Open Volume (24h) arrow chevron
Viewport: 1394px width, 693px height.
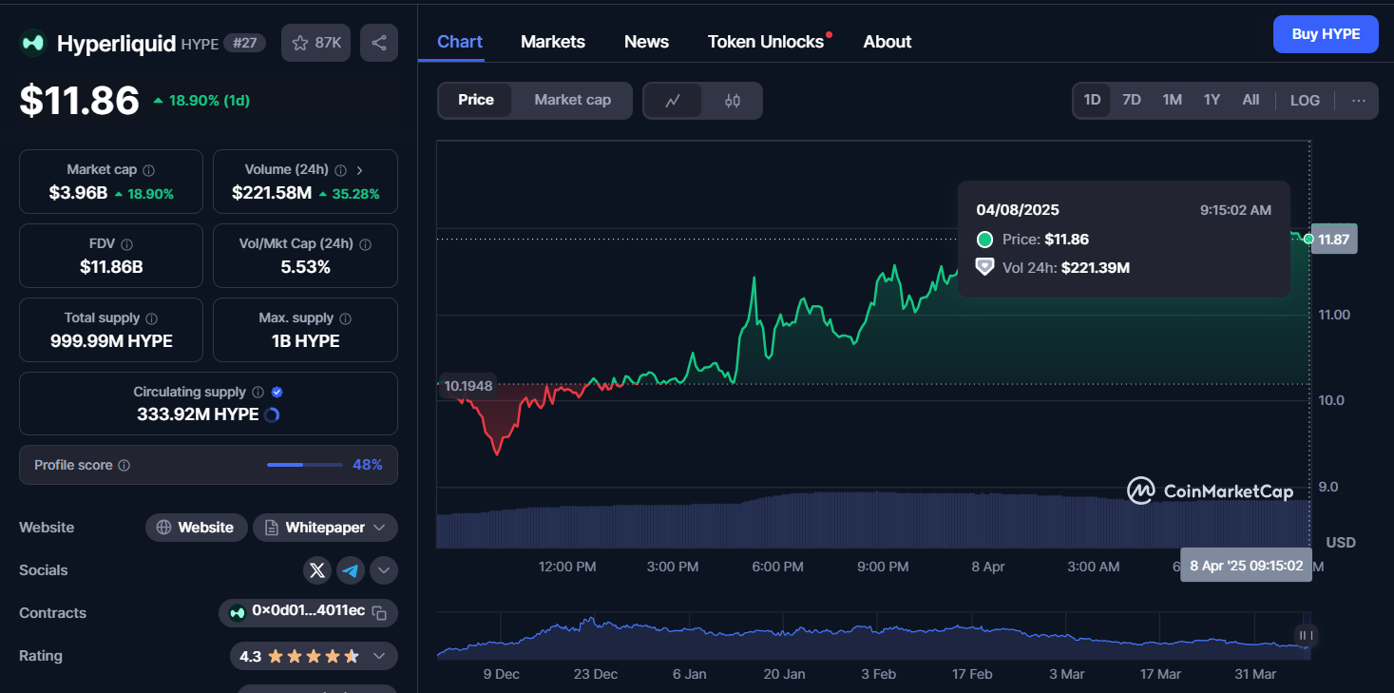359,170
